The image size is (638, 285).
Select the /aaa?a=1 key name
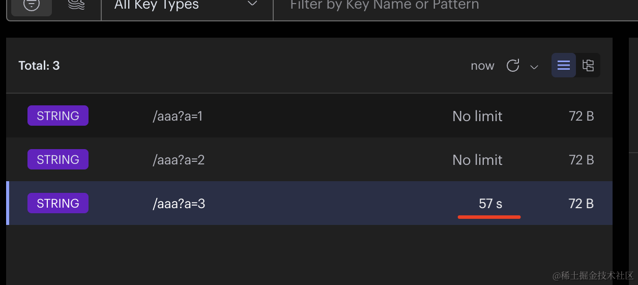click(178, 116)
